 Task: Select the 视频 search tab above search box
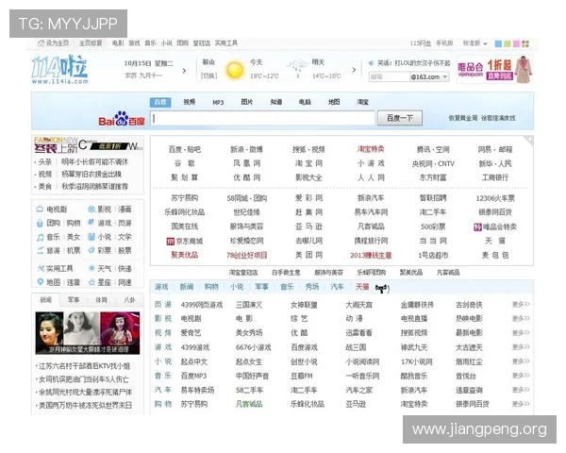pyautogui.click(x=190, y=101)
